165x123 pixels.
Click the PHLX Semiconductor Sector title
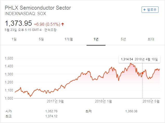pos(38,8)
